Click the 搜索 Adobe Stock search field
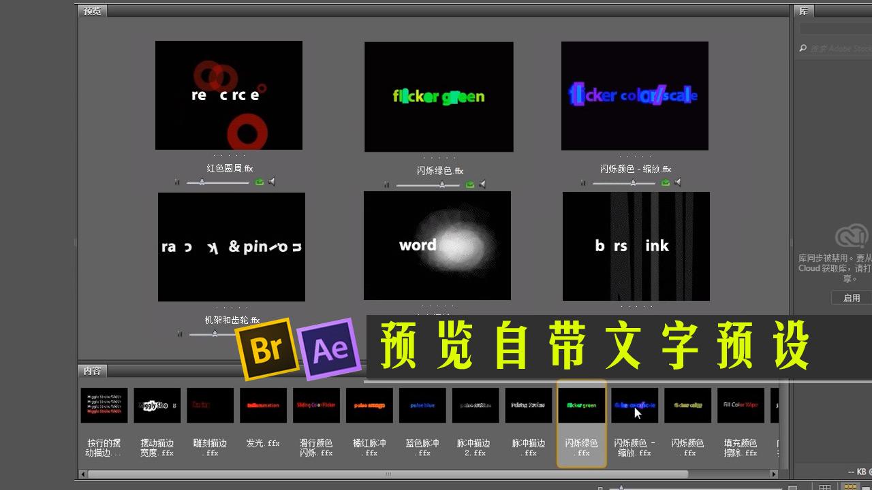This screenshot has width=872, height=490. [x=835, y=48]
